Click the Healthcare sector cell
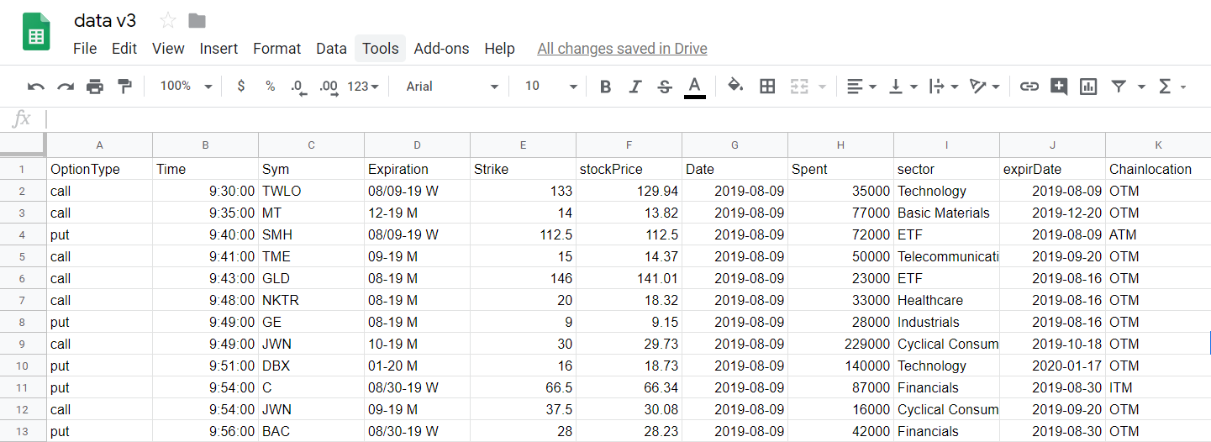Image resolution: width=1211 pixels, height=442 pixels. point(947,300)
